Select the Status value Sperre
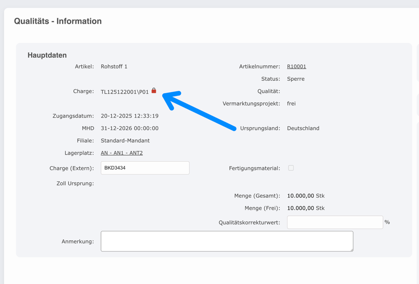This screenshot has width=419, height=284. pyautogui.click(x=296, y=78)
